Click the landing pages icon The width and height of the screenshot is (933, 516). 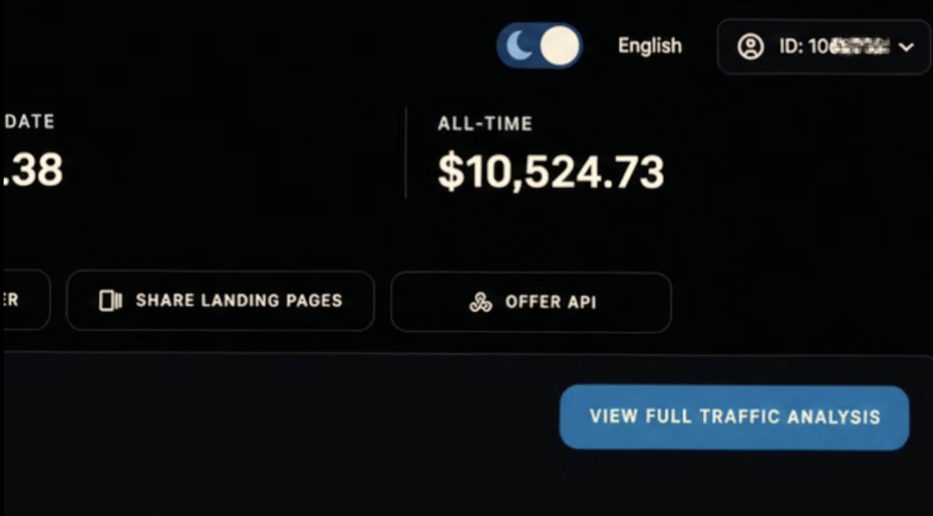click(110, 301)
